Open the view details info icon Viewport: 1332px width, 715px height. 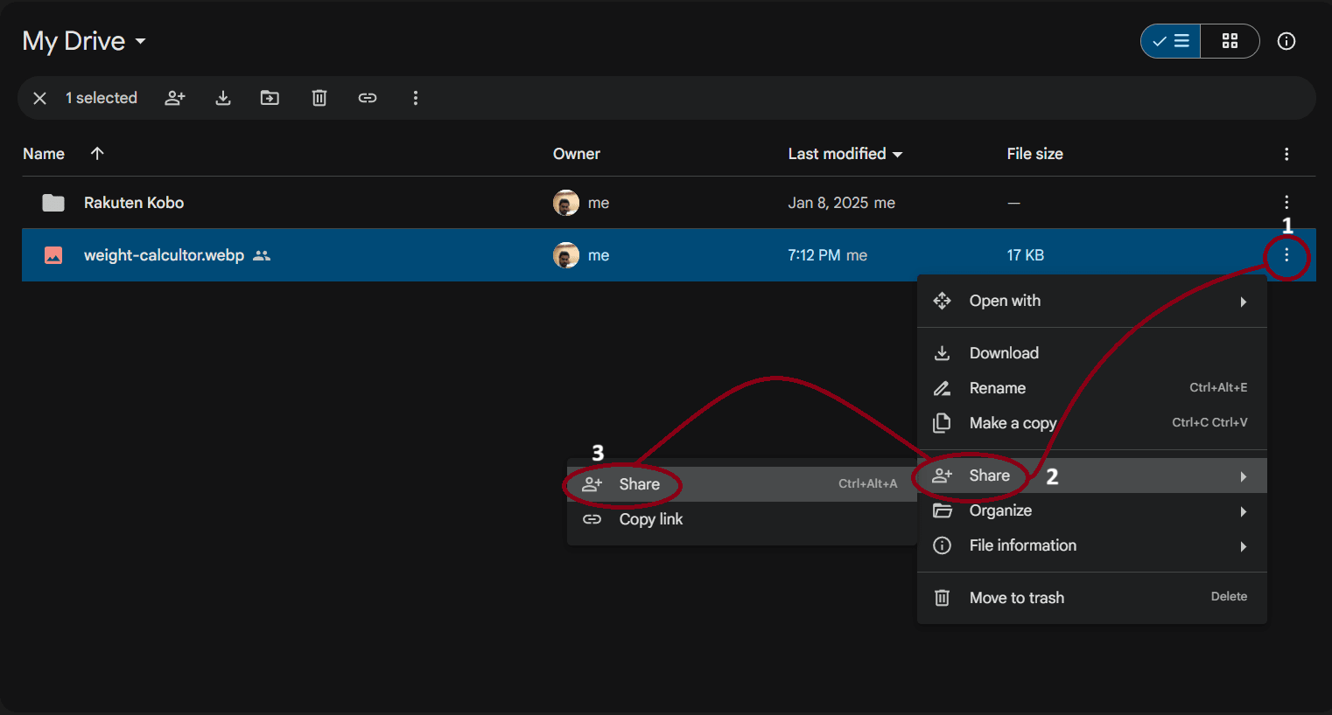(1286, 41)
